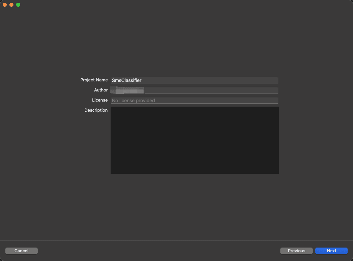
Task: Click the blurred author name text
Action: (127, 90)
